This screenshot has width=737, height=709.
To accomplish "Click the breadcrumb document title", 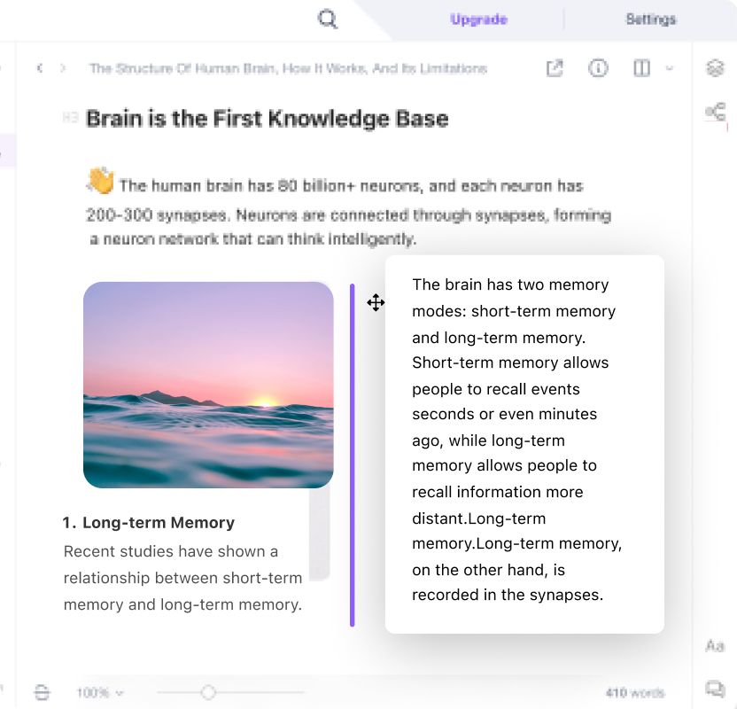I will 288,68.
